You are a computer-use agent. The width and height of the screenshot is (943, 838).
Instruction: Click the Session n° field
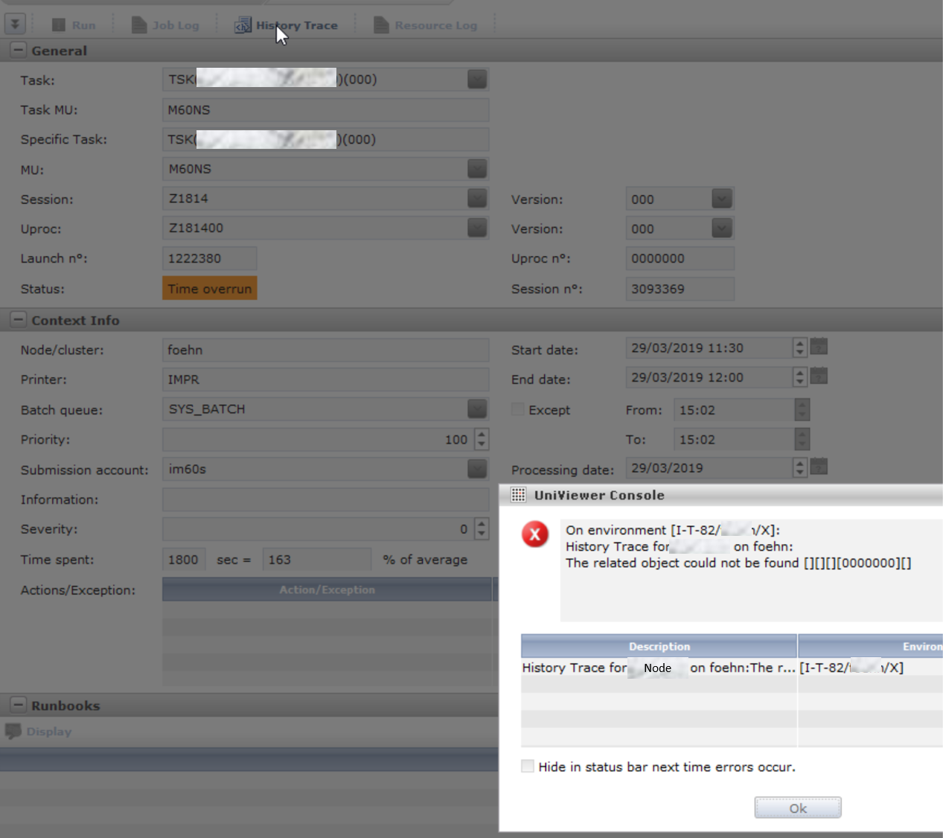point(680,289)
